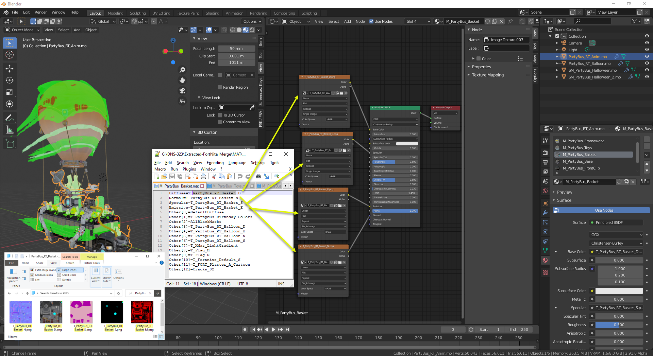653x356 pixels.
Task: Expand the Texture Mapping panel
Action: (x=488, y=75)
